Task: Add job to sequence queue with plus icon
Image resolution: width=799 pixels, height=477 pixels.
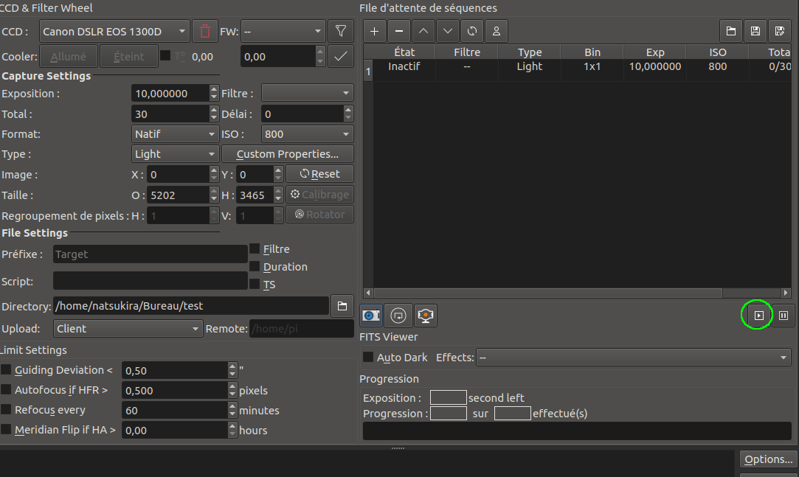Action: 375,31
